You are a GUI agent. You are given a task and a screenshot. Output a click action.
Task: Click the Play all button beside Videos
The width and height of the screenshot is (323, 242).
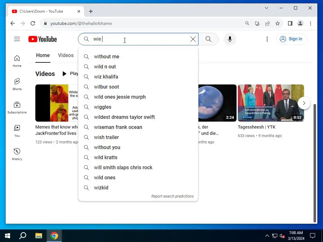(70, 74)
